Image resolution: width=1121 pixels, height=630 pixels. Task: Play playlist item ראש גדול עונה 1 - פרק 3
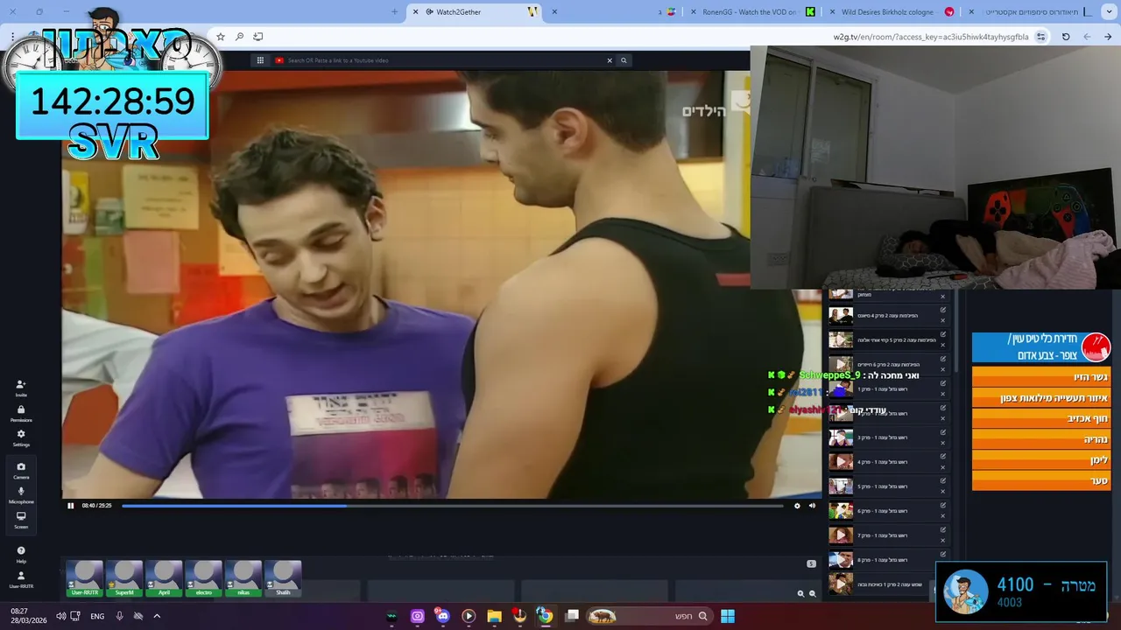pos(889,437)
